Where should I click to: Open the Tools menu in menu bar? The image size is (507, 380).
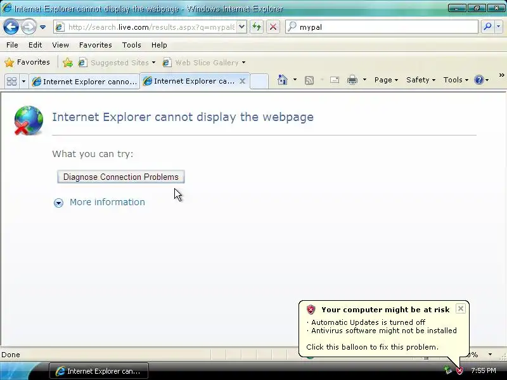pos(131,45)
